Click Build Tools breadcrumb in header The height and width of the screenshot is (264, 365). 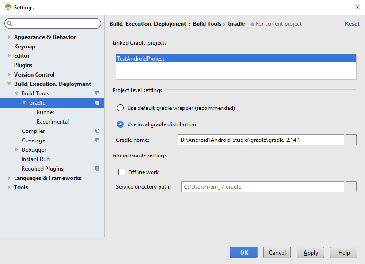pyautogui.click(x=207, y=24)
